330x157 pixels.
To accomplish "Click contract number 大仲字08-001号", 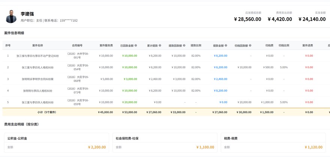I will tap(78, 55).
